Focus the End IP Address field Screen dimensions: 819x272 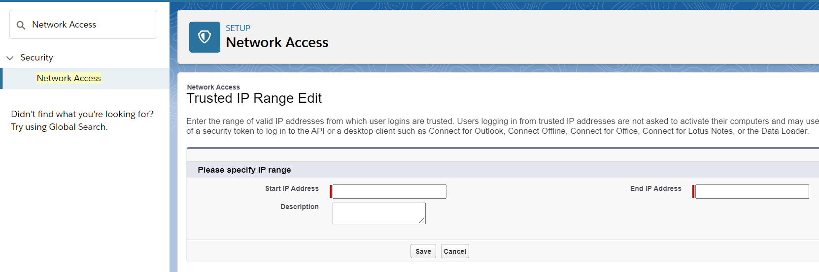pos(752,191)
